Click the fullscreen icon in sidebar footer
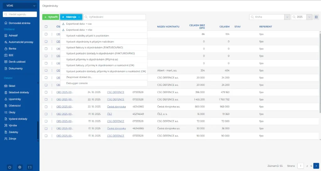Image resolution: width=321 pixels, height=171 pixels. 30,167
